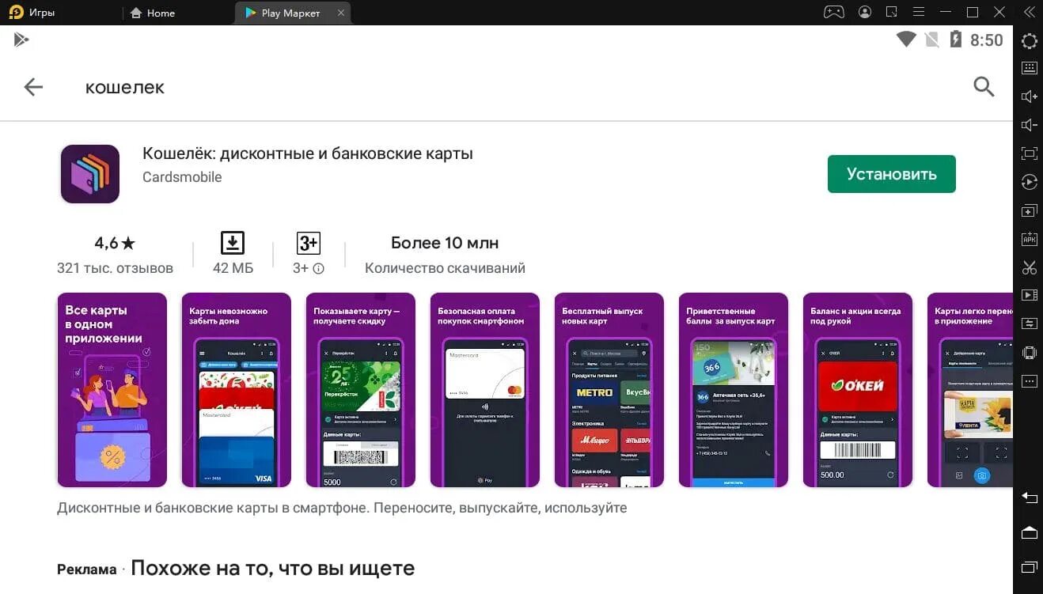This screenshot has height=594, width=1043.
Task: Open the operation recorder icon
Action: pos(1029,182)
